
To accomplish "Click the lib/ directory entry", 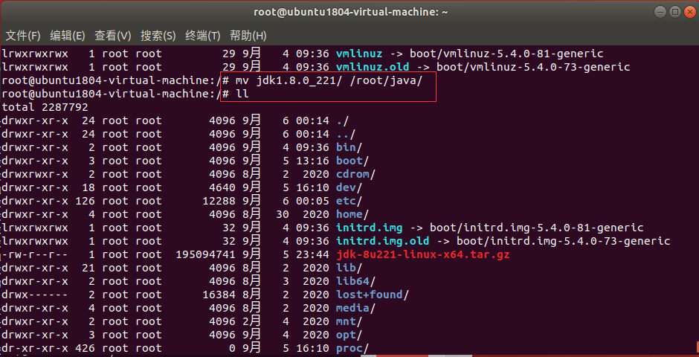I will point(349,268).
